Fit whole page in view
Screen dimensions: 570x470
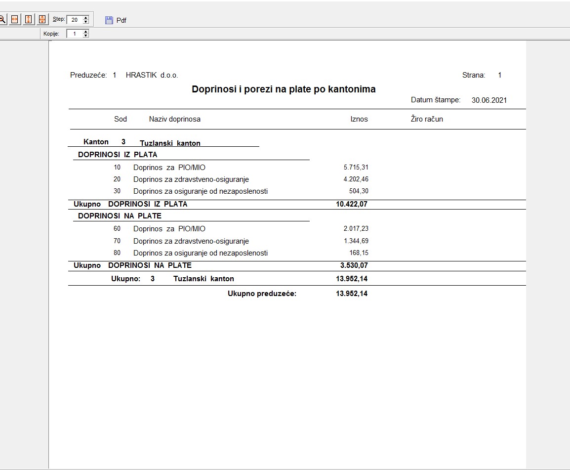[x=42, y=19]
